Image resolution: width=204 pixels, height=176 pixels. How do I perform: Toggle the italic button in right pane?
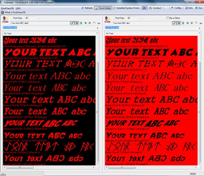coord(174,23)
